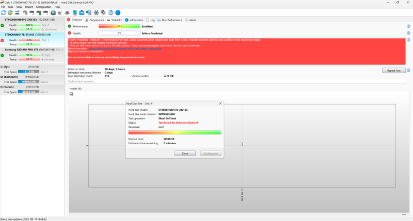Click the blue Refresh arrows toolbar icon

(4, 12)
